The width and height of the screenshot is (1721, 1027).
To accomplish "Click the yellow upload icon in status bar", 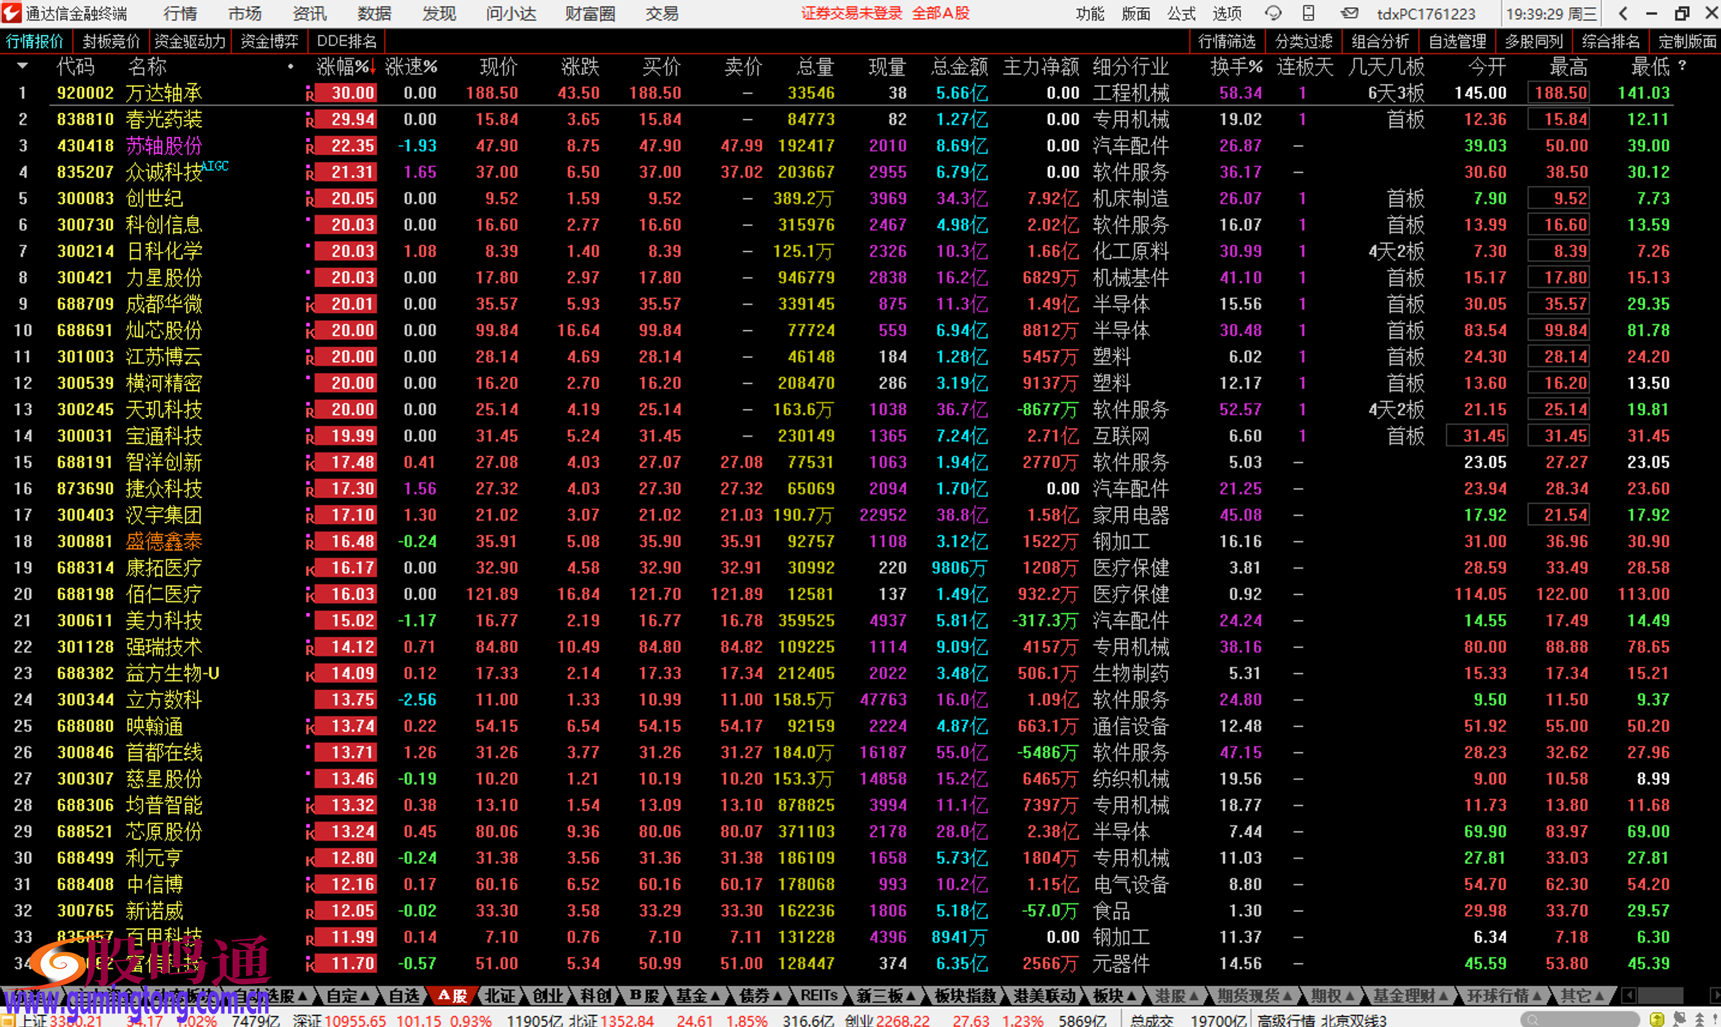I will click(x=1657, y=1019).
